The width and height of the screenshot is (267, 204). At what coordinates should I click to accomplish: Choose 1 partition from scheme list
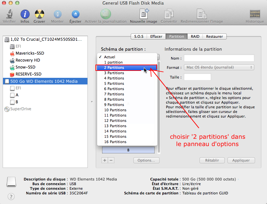click(x=113, y=62)
